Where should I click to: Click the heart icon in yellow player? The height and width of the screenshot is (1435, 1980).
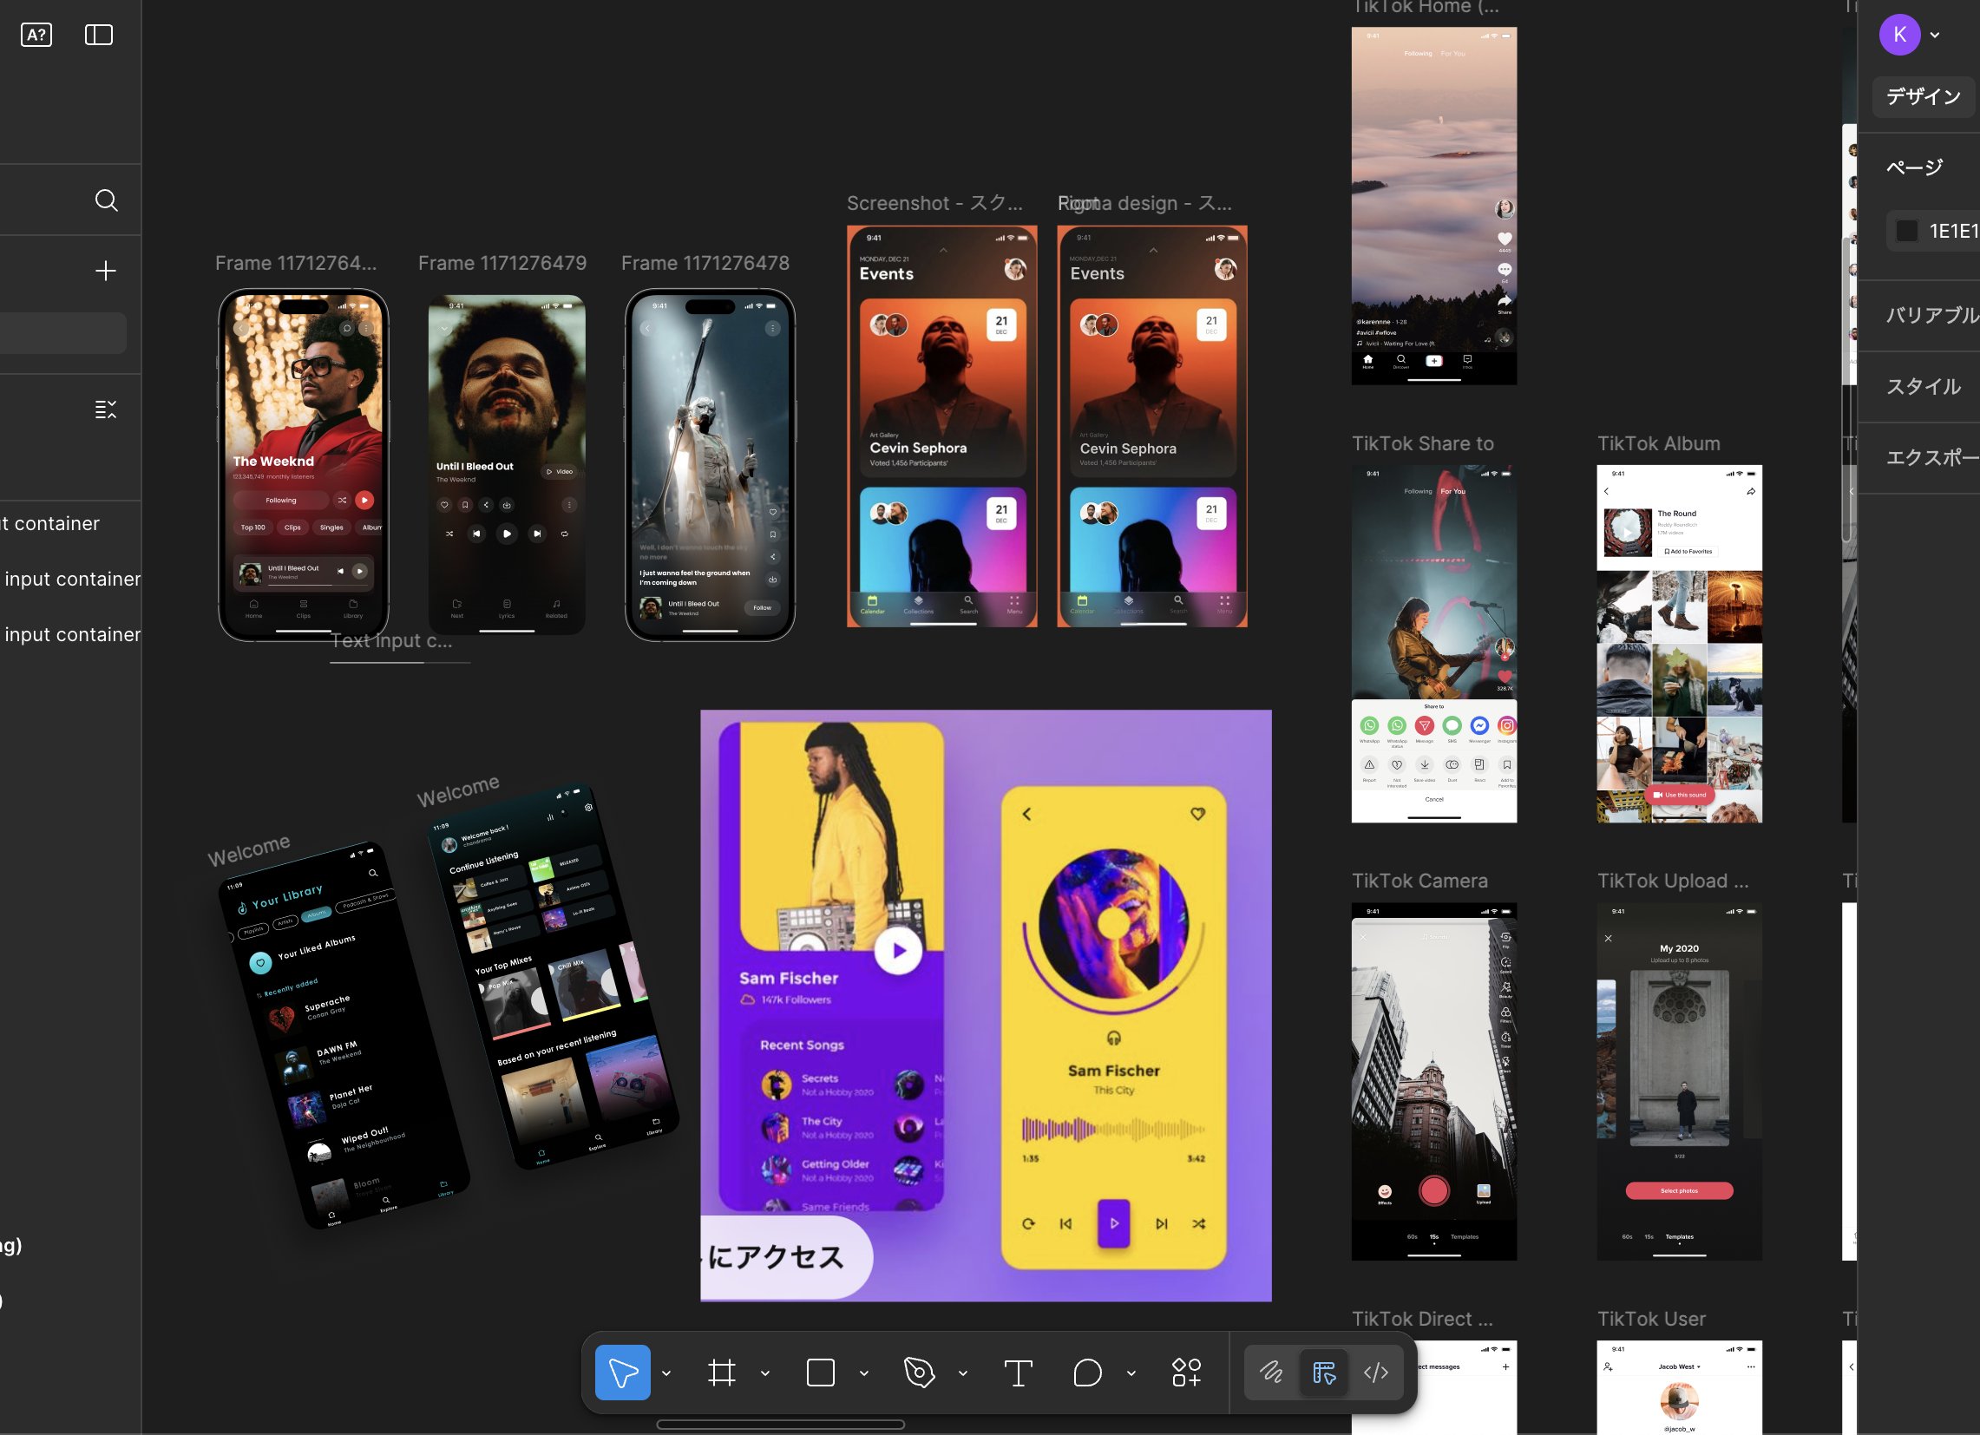1197,814
